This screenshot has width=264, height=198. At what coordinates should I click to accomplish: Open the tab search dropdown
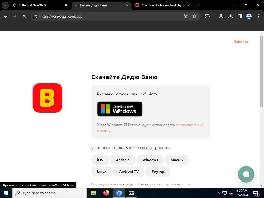5,5
